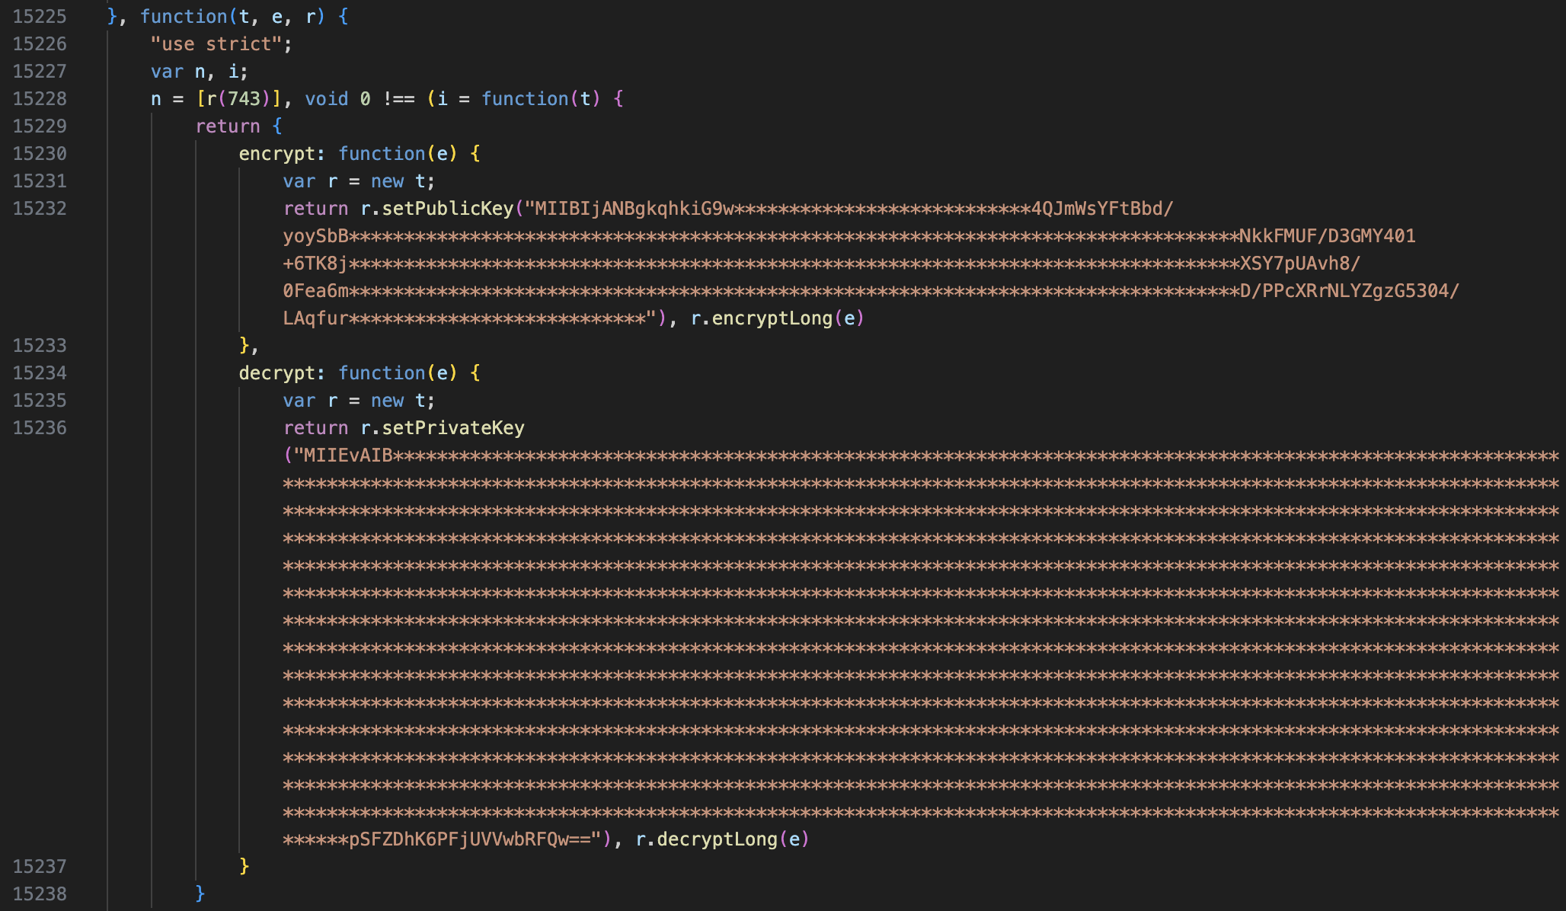This screenshot has height=911, width=1566.
Task: Click the closing brace on line 15237
Action: tap(244, 867)
